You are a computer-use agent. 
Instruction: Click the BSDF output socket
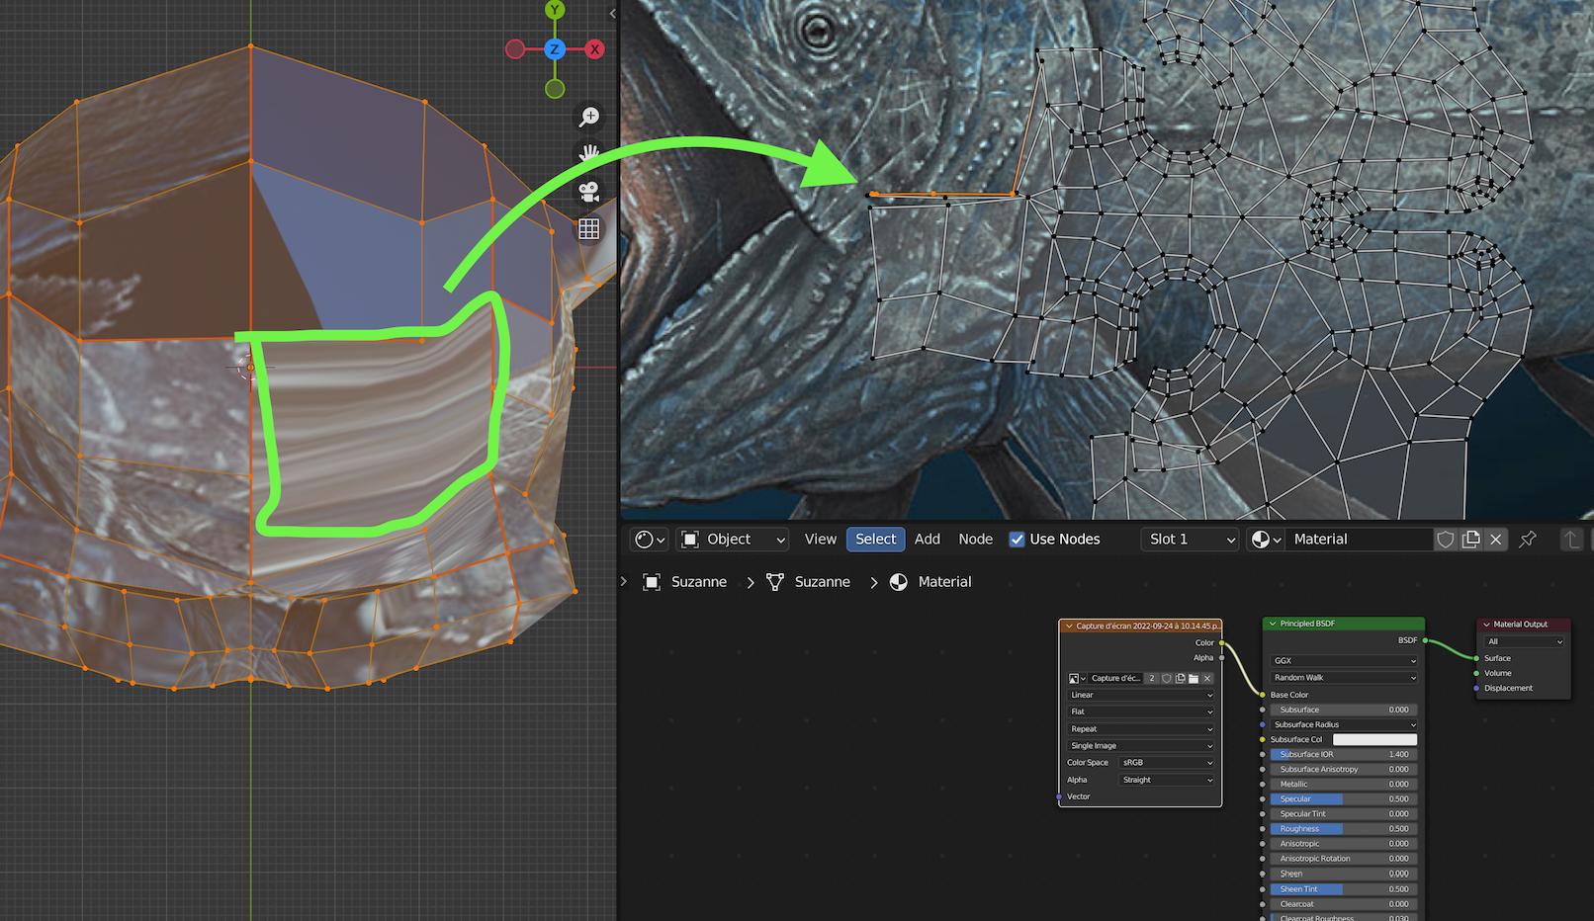(x=1425, y=641)
